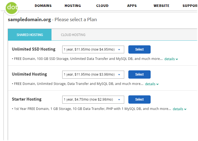
Task: Expand details for Unlimited Hosting
Action: coord(152,84)
